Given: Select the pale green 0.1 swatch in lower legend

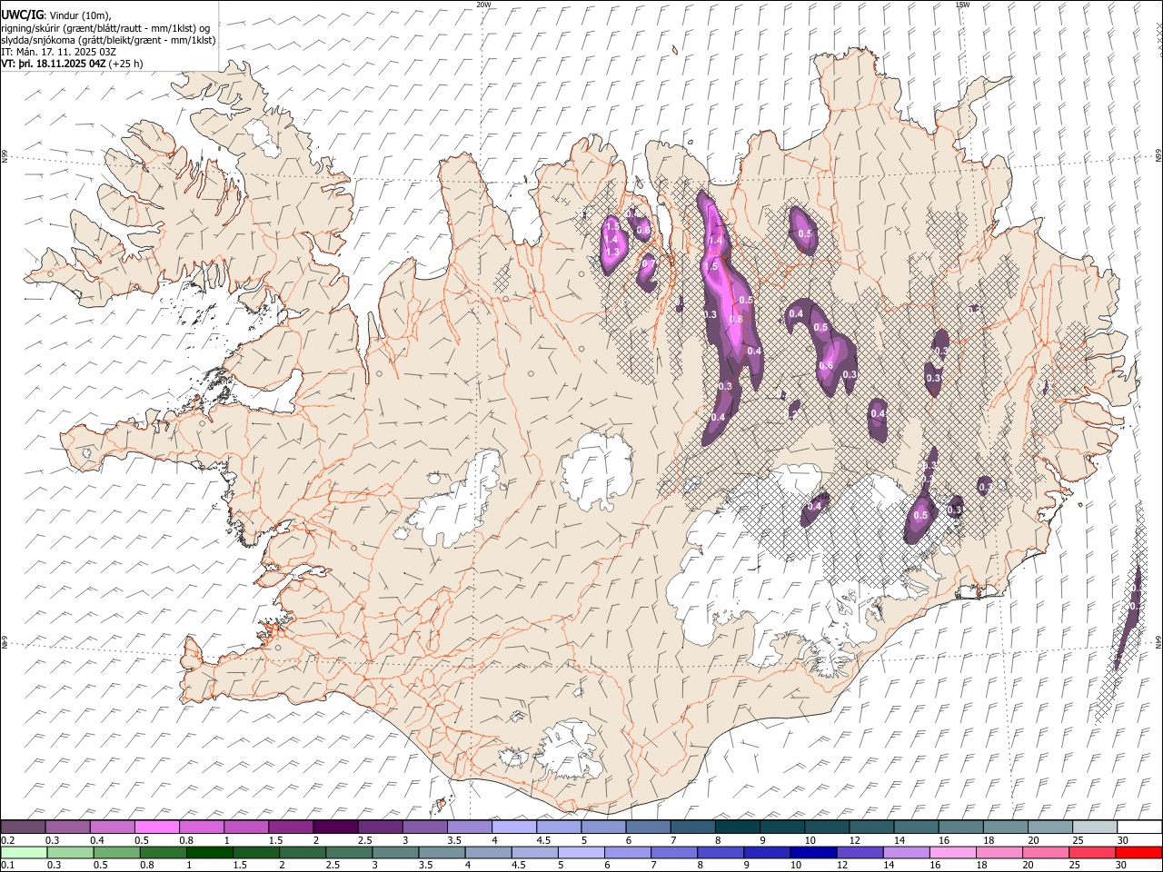Looking at the screenshot, I should (25, 852).
